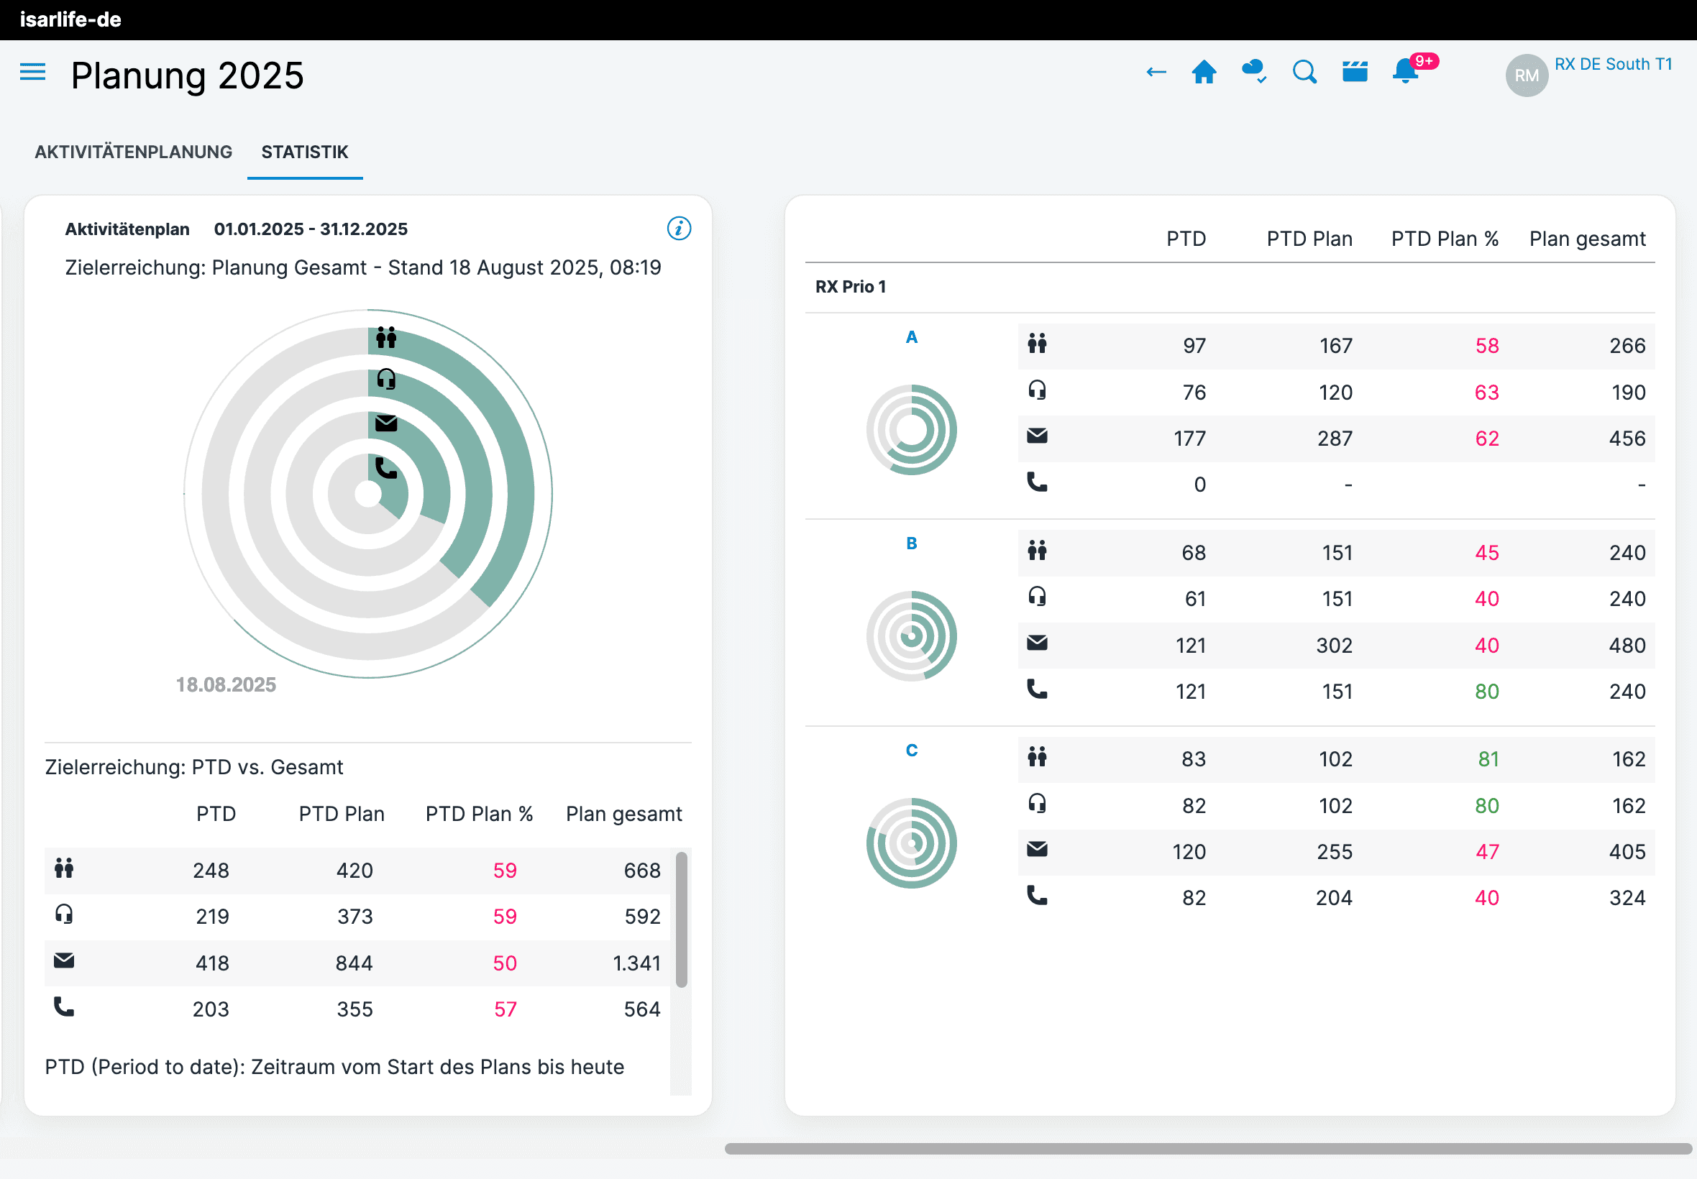Click the vertical scrollbar in PTD table

click(x=681, y=919)
